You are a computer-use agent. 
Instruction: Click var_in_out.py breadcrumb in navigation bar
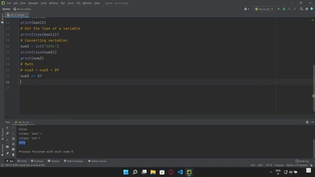(22, 9)
